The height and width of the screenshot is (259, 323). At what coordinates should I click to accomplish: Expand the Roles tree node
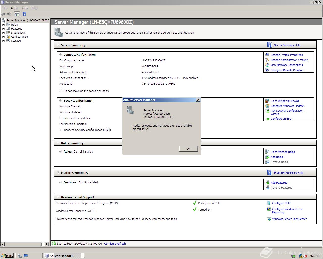[3, 25]
